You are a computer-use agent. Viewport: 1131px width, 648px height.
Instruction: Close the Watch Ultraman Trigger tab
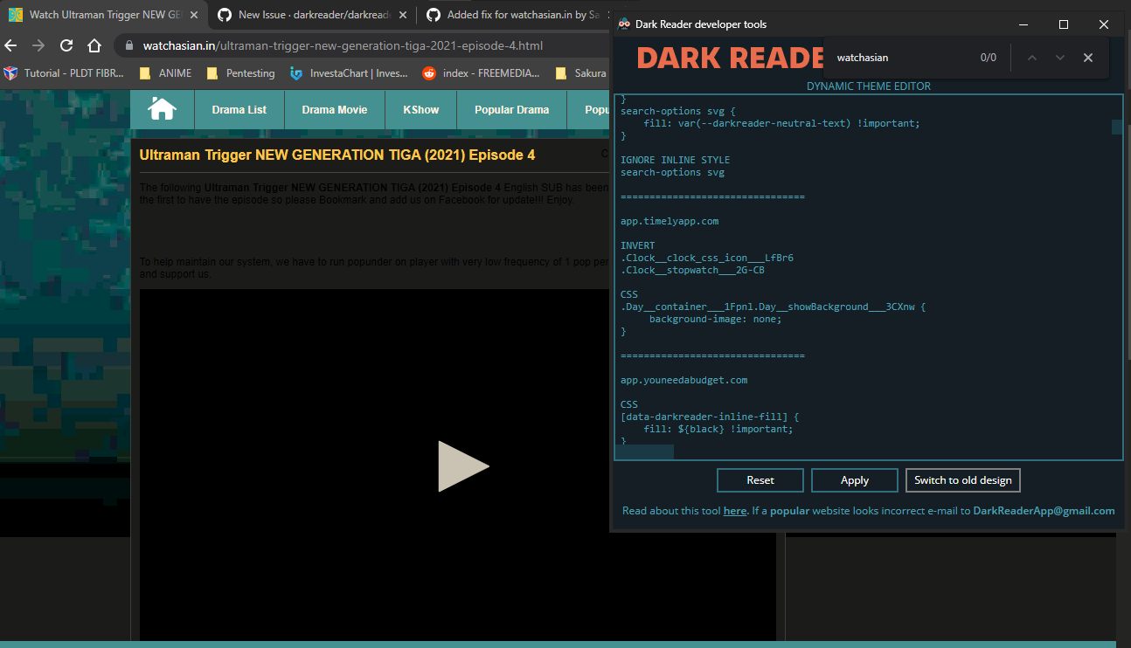[193, 15]
